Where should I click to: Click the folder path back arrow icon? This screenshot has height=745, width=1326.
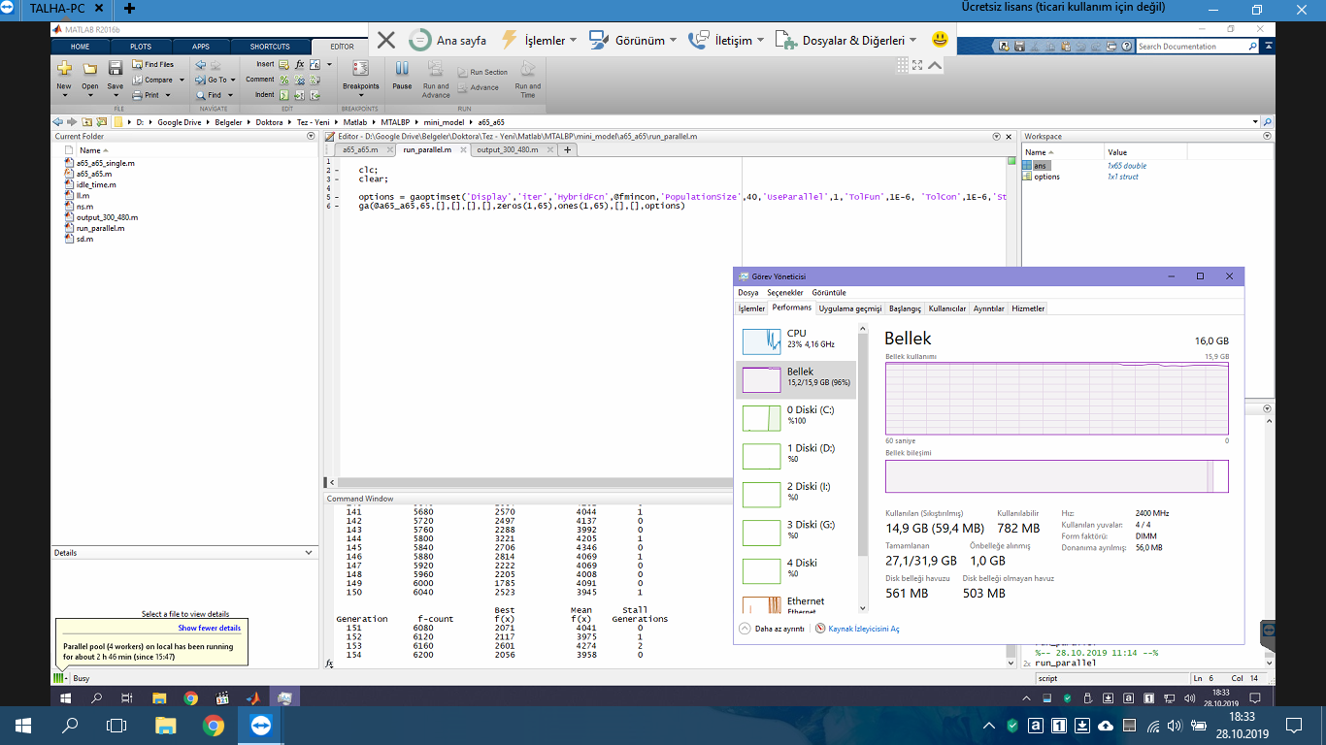(x=58, y=122)
